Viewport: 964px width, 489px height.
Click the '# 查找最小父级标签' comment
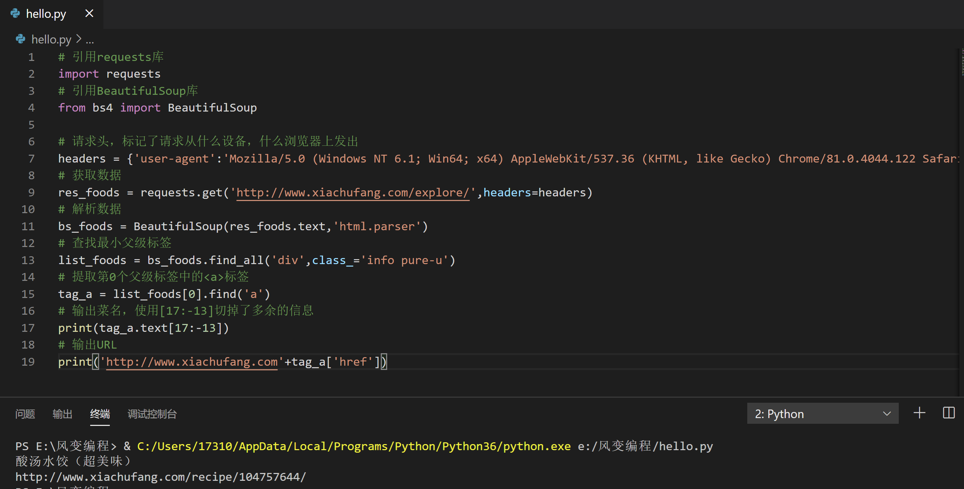(115, 243)
